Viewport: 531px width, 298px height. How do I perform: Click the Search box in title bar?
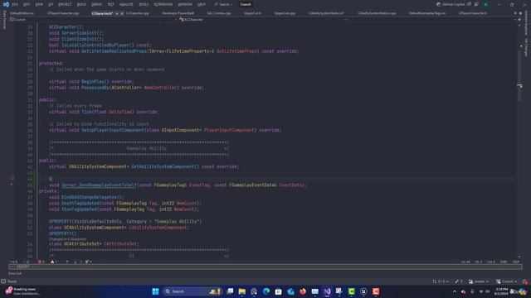pyautogui.click(x=223, y=4)
